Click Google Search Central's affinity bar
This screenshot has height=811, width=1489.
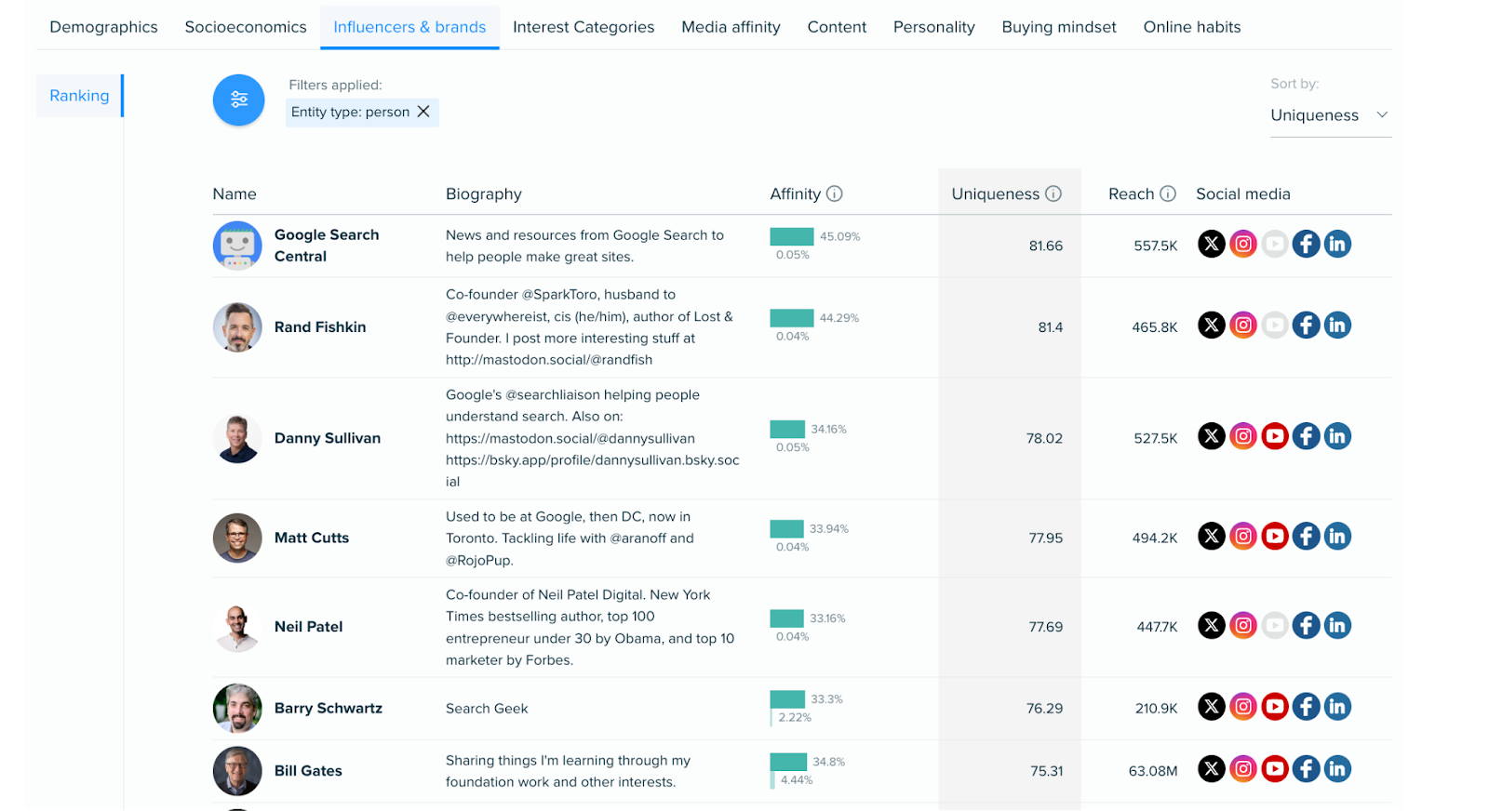[x=791, y=237]
